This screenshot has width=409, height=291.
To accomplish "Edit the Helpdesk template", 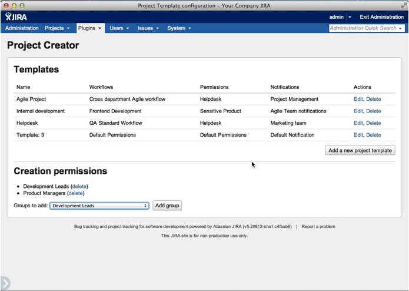I will coord(358,123).
